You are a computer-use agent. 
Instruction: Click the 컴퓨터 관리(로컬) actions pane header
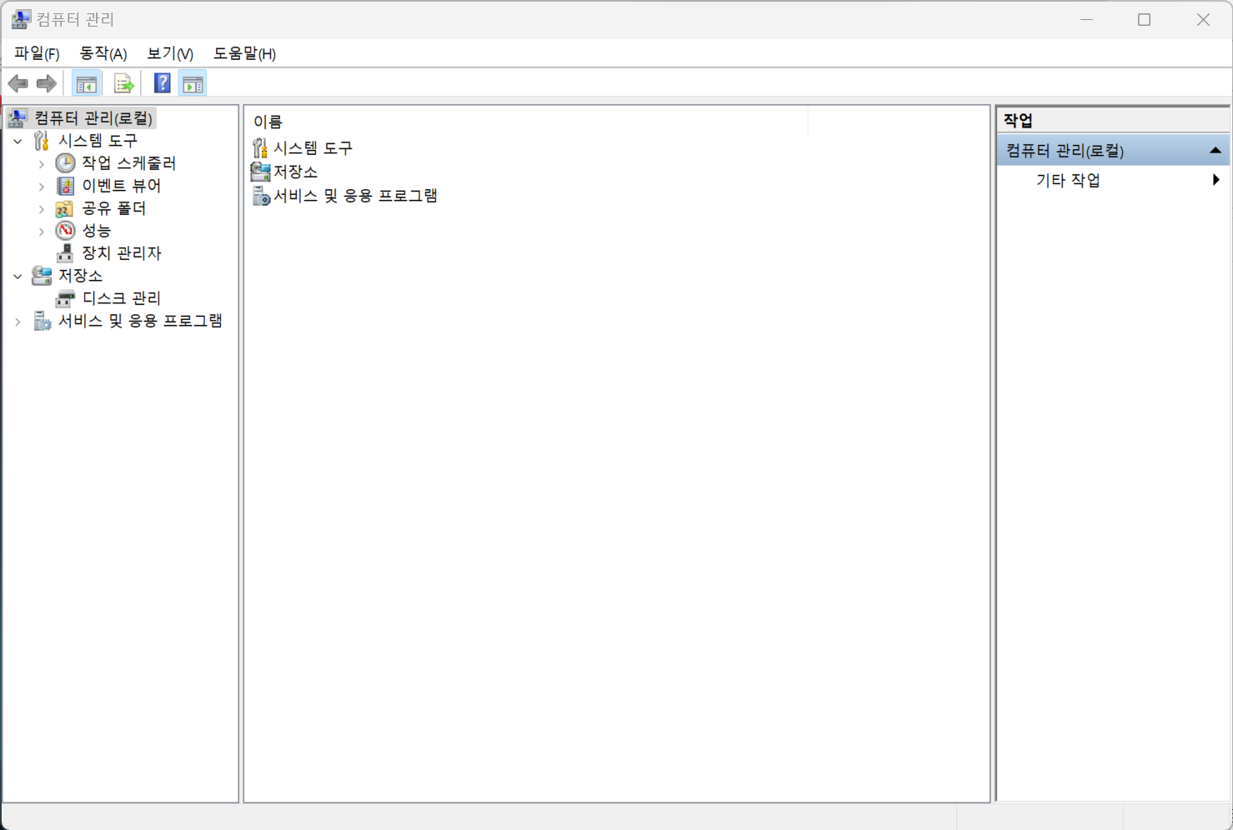[x=1113, y=151]
